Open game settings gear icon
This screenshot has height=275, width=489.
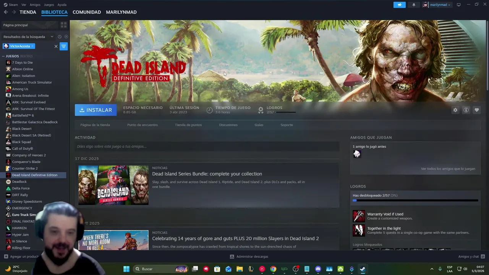(455, 110)
